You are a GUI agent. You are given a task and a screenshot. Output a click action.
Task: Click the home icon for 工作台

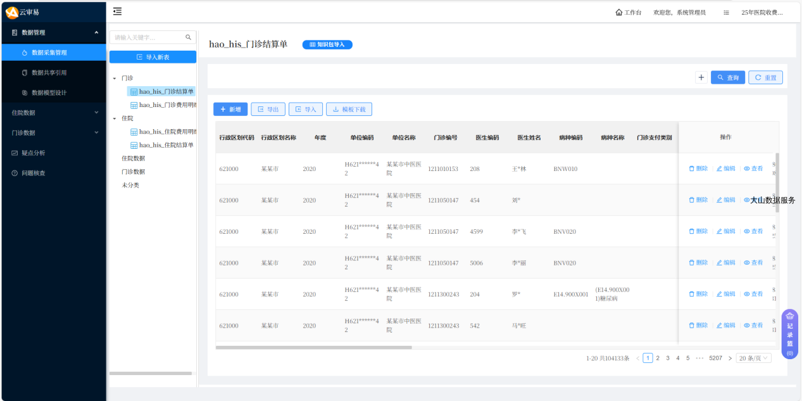coord(618,13)
